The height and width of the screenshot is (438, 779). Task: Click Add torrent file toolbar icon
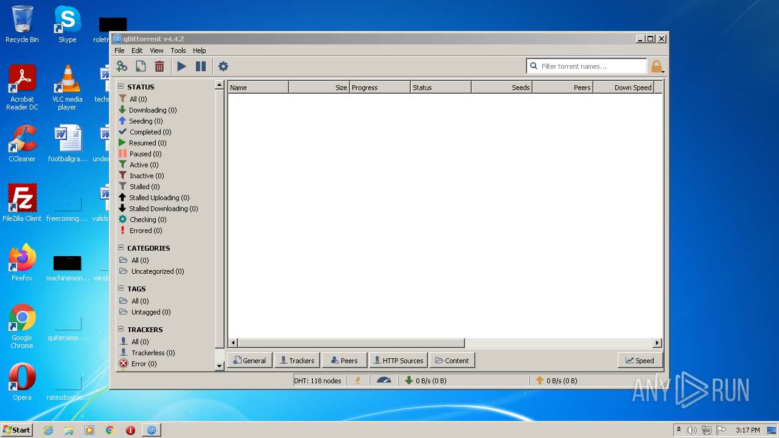click(141, 66)
